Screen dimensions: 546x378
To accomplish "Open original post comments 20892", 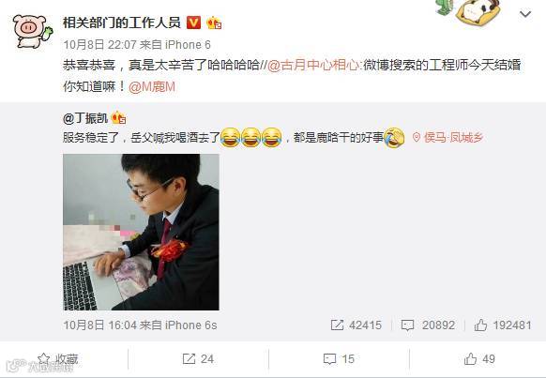I will [428, 325].
